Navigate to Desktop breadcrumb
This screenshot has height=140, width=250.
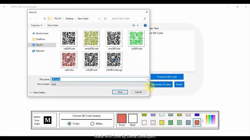click(x=70, y=19)
